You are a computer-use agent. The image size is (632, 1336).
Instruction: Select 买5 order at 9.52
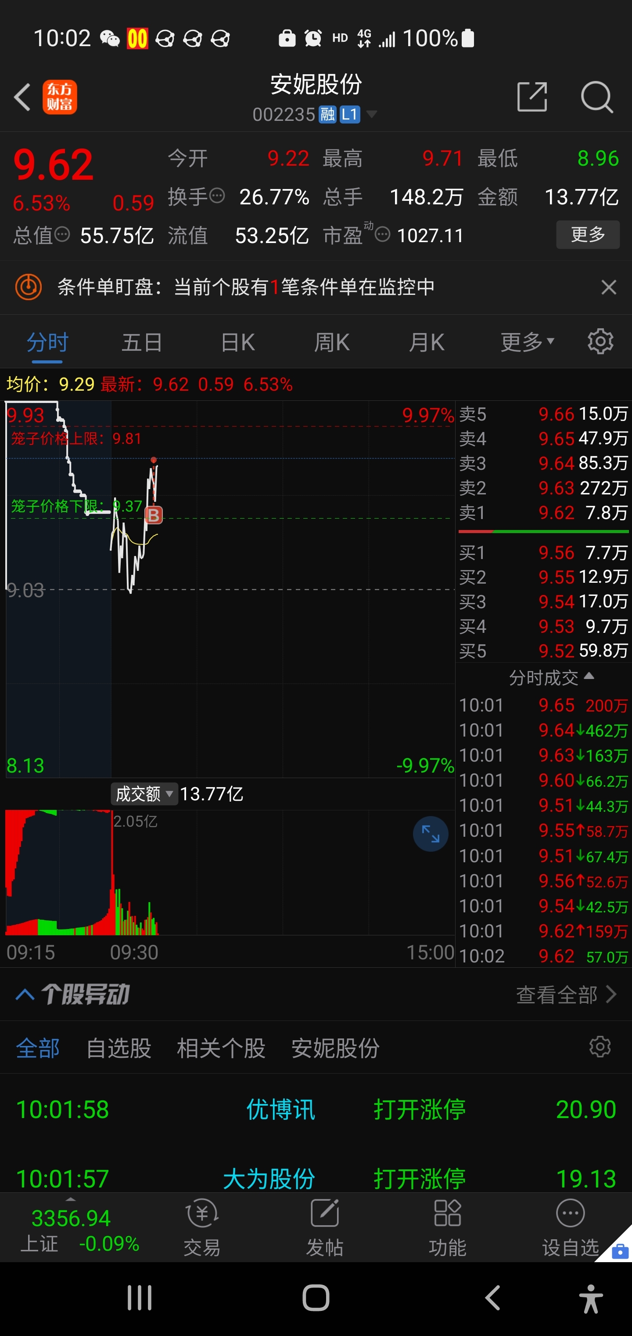pos(543,650)
